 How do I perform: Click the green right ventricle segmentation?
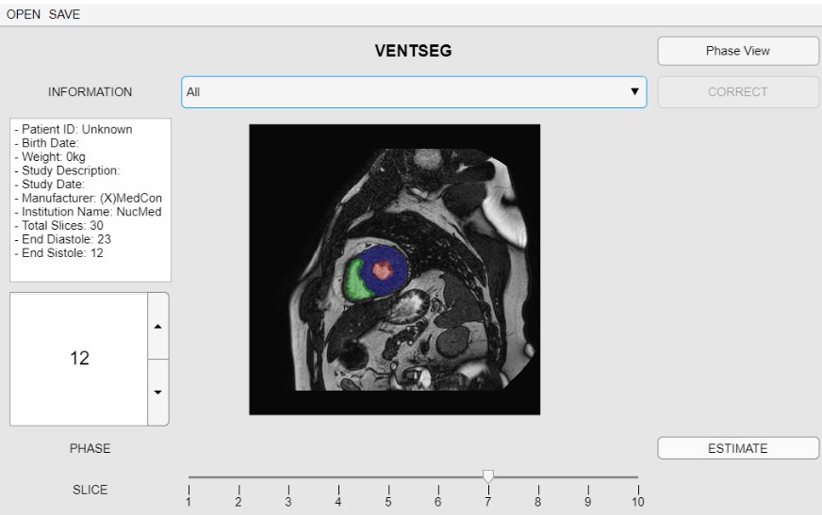point(355,281)
